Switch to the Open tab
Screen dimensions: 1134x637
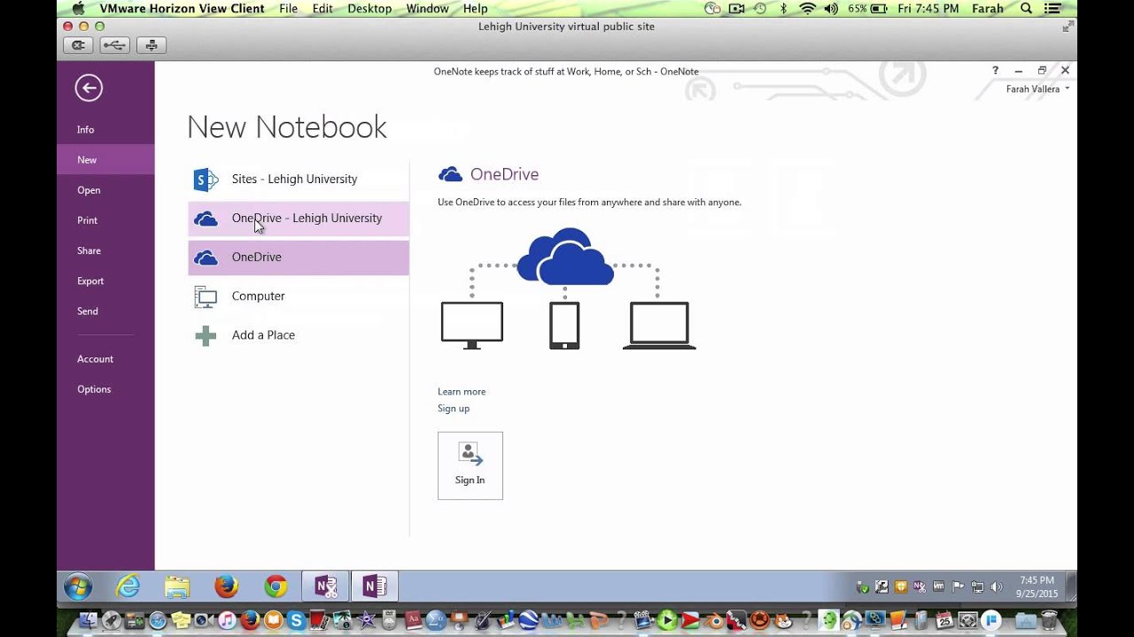point(105,190)
